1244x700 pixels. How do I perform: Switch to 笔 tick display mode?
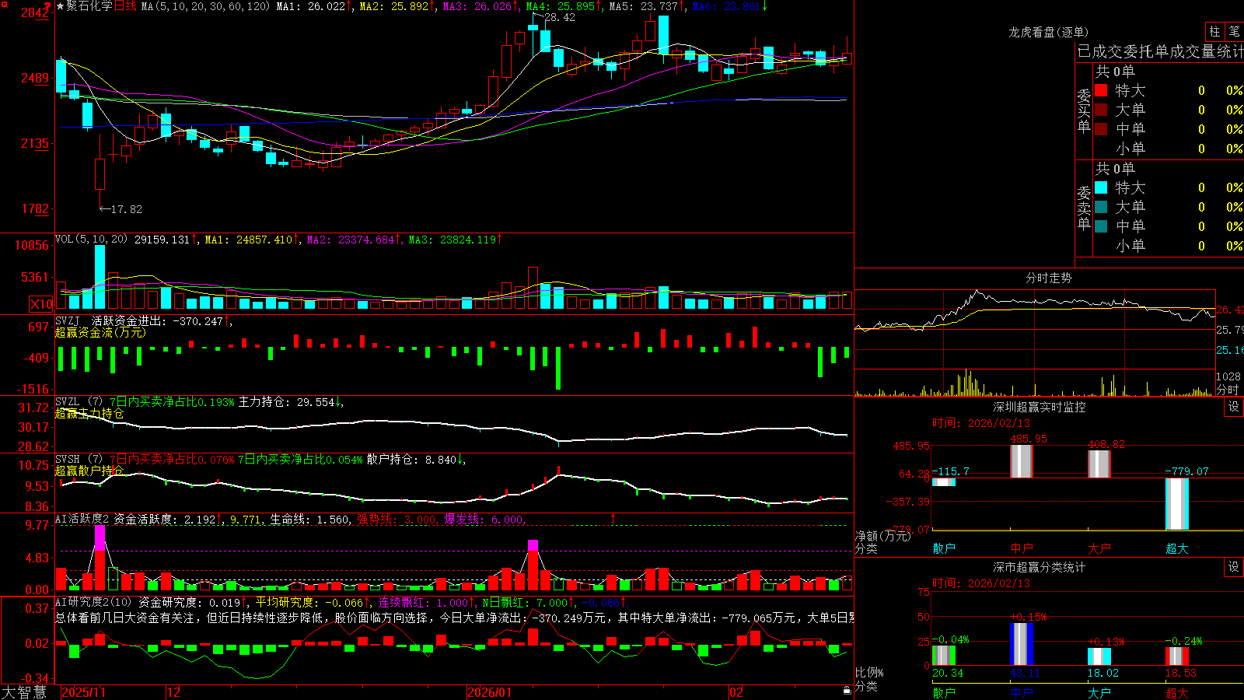[1235, 31]
